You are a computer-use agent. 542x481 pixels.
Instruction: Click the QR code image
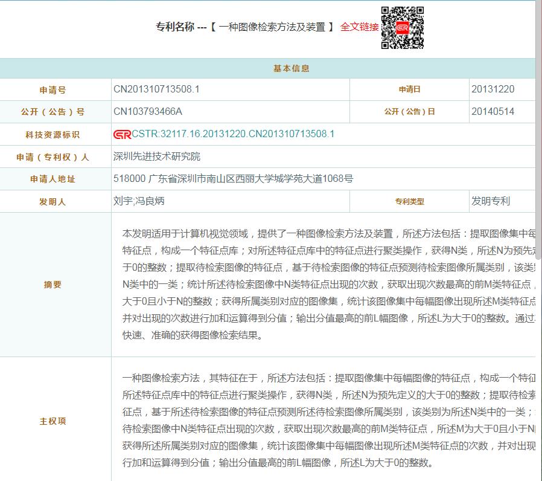403,28
